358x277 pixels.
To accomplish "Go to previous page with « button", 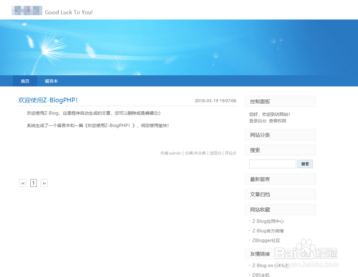I will coord(23,183).
